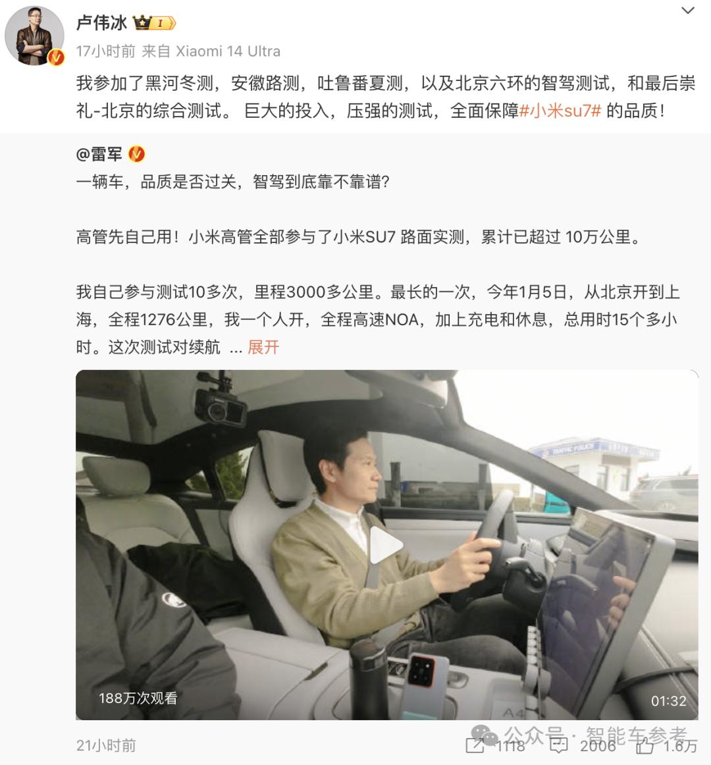The width and height of the screenshot is (711, 765).
Task: Like the post with thumbs-up icon
Action: click(x=644, y=745)
